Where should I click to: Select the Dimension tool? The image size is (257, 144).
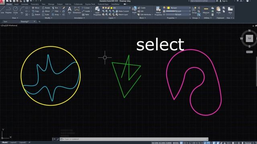[x=77, y=10]
